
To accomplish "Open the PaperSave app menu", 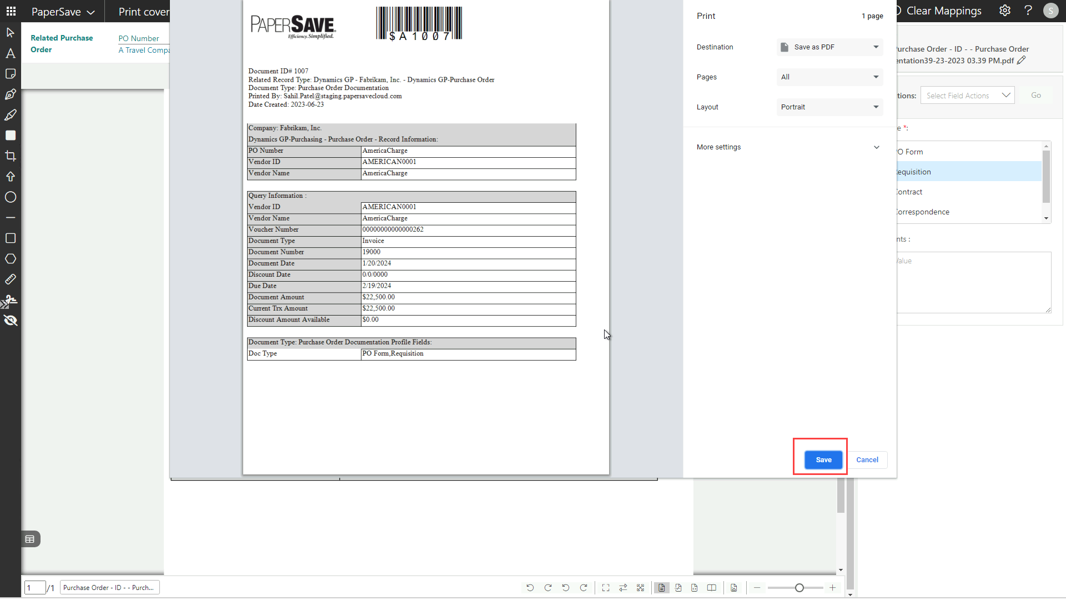I will coord(63,12).
